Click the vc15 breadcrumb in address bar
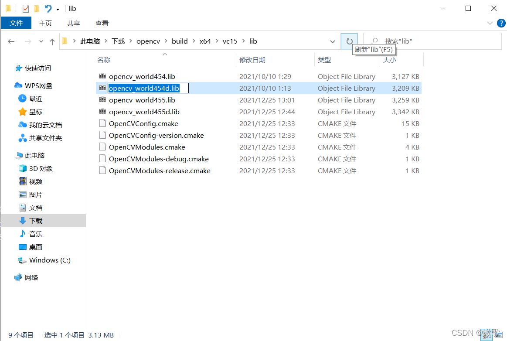The width and height of the screenshot is (507, 341). click(x=230, y=41)
